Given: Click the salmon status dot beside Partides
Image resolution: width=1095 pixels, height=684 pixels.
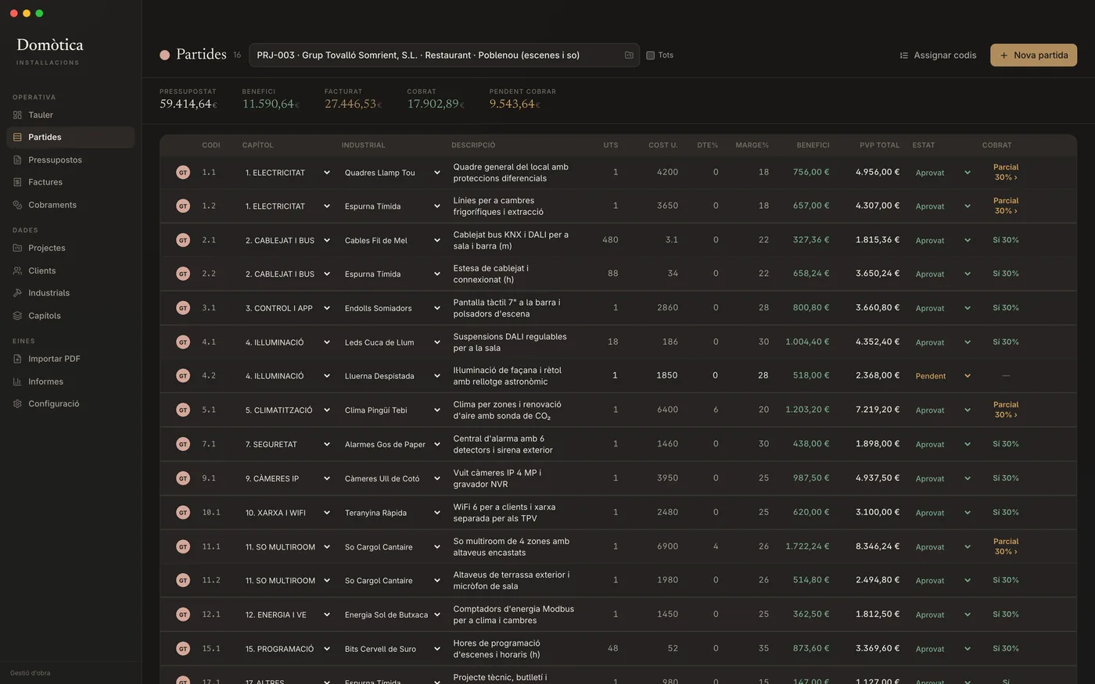Looking at the screenshot, I should 165,56.
